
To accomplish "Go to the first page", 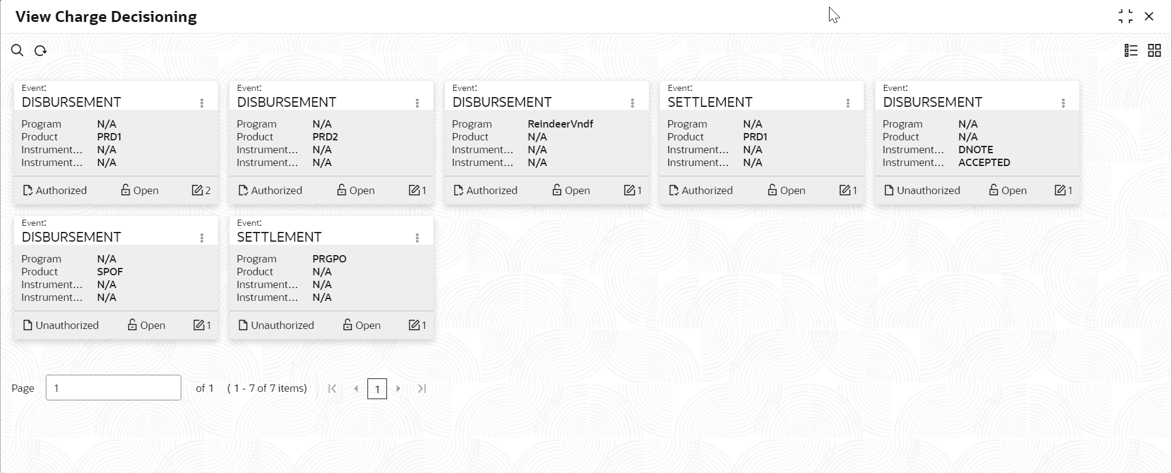I will click(332, 389).
